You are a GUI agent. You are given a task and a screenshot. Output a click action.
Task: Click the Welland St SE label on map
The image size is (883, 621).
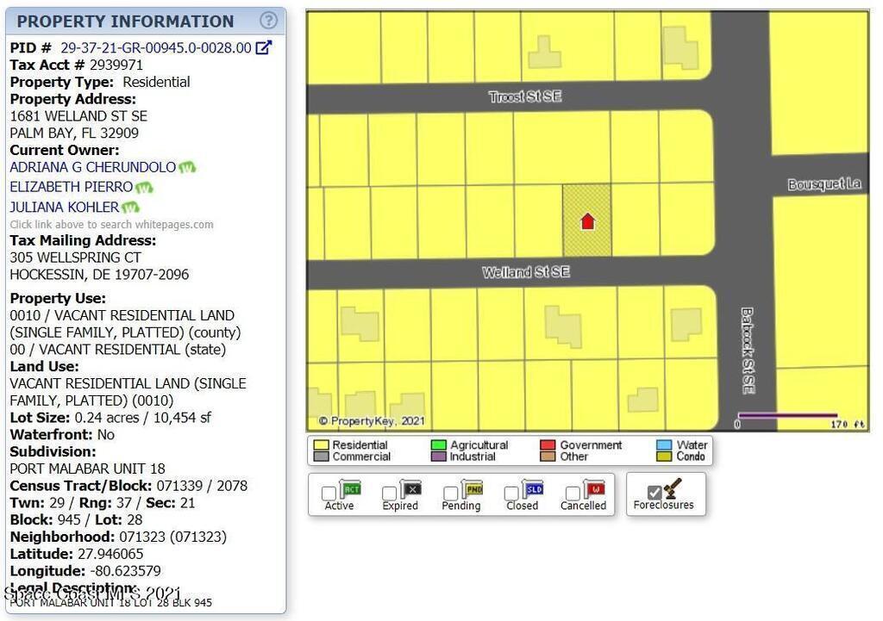click(525, 272)
